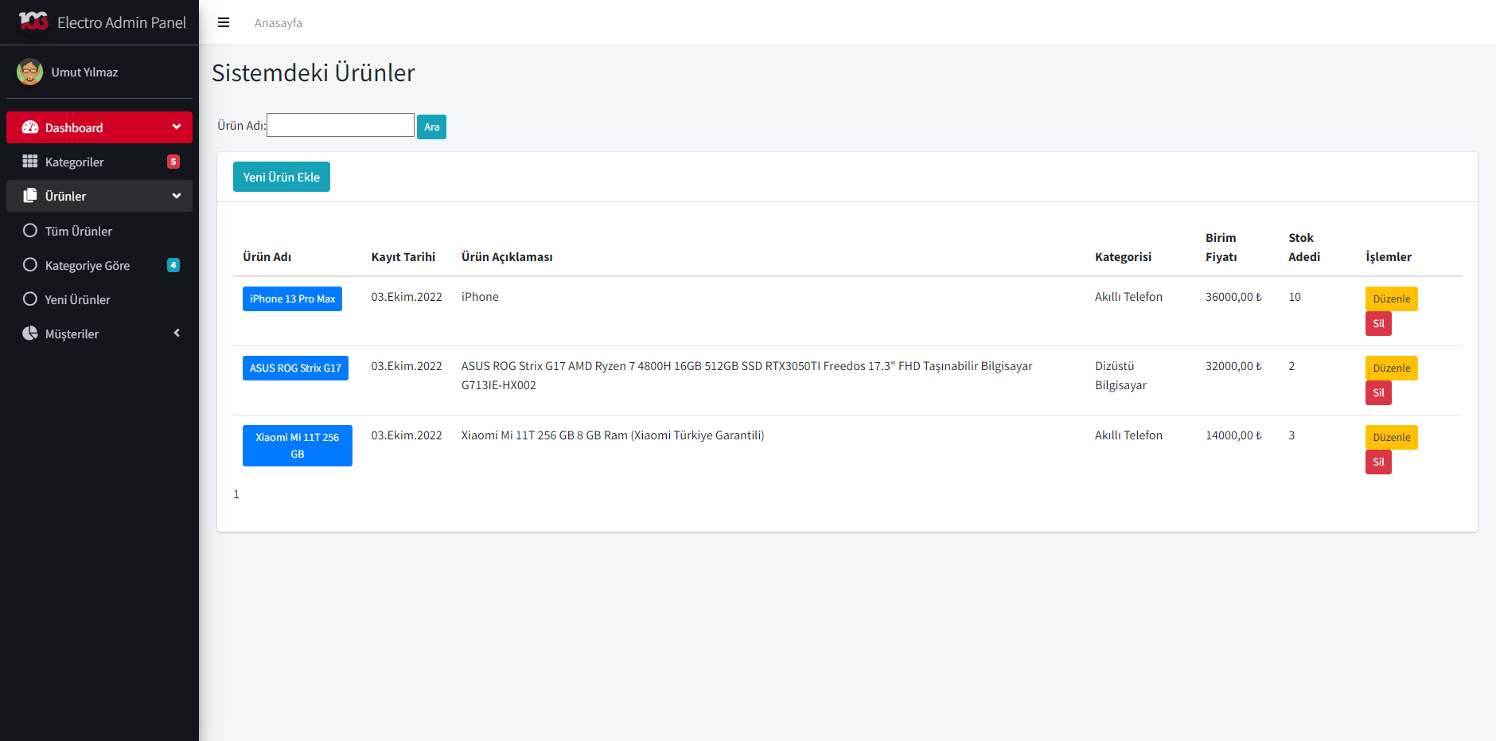The image size is (1496, 741).
Task: Click the Müşteriler pie chart icon
Action: 30,333
